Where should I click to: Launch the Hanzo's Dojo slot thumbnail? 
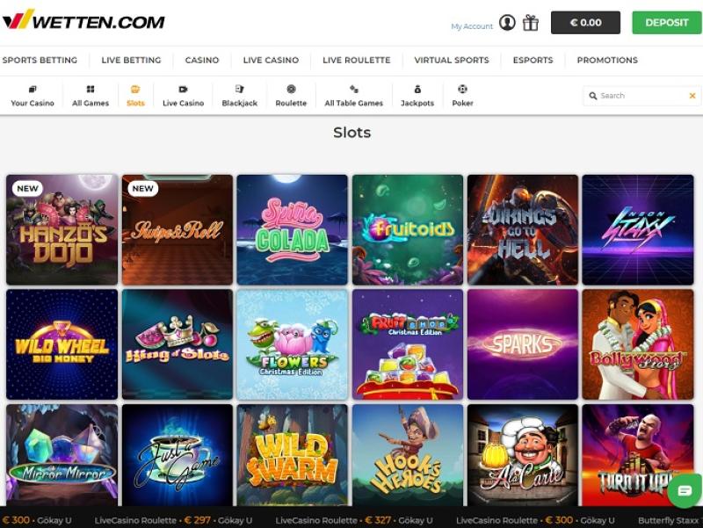[62, 229]
